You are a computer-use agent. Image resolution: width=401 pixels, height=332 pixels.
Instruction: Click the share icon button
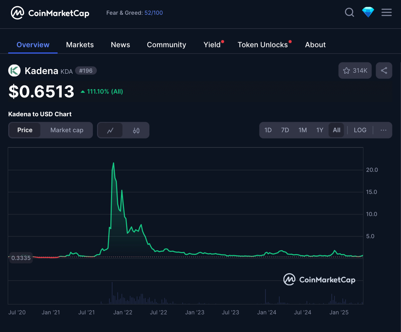pos(384,70)
